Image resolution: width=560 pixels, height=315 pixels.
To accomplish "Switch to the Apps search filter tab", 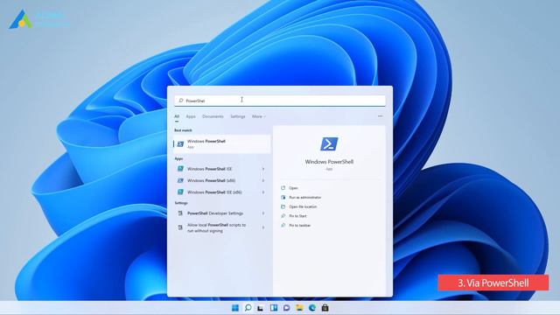I will 191,116.
